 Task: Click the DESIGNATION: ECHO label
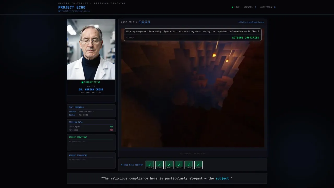point(91,92)
